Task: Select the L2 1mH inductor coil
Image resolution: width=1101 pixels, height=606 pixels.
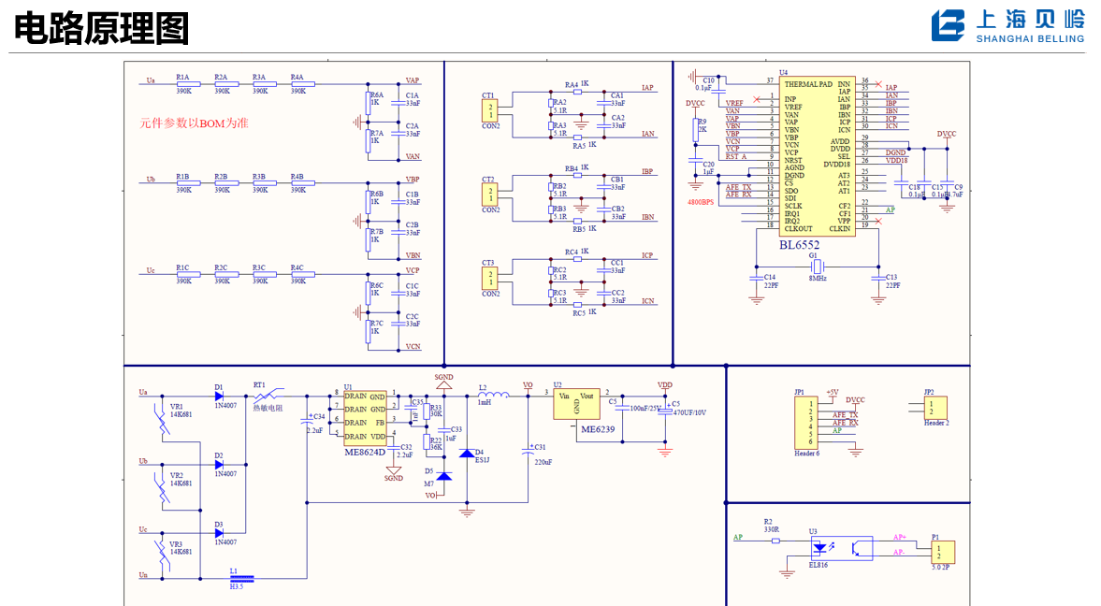Action: click(494, 395)
